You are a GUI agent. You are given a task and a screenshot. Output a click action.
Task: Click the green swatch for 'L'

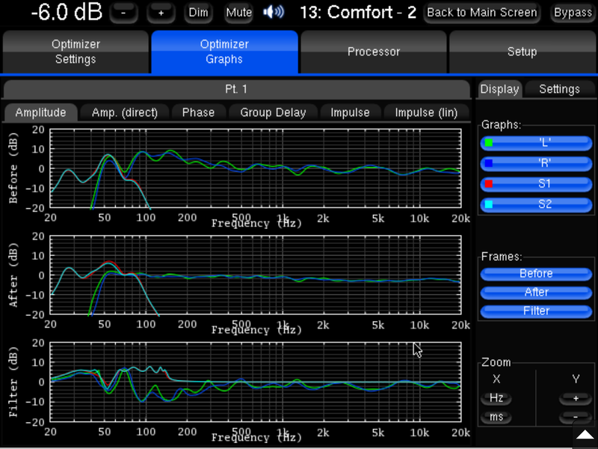tap(489, 143)
